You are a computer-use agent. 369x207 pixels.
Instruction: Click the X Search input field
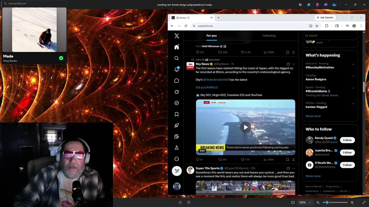(x=330, y=36)
